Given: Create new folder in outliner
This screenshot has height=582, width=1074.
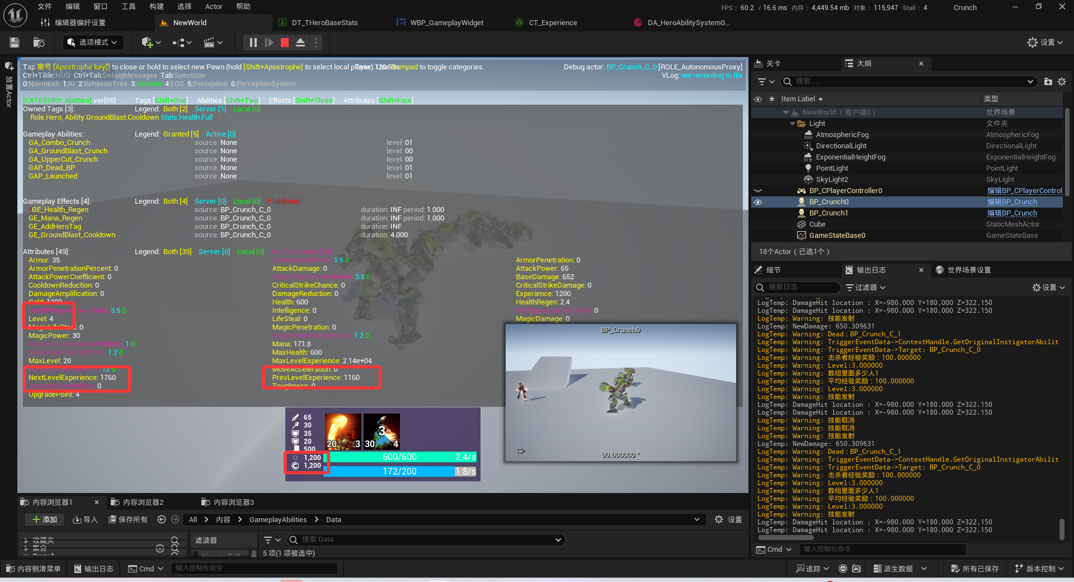Looking at the screenshot, I should coord(1048,82).
